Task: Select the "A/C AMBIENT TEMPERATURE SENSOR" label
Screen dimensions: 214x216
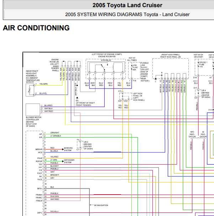Action: [33, 80]
